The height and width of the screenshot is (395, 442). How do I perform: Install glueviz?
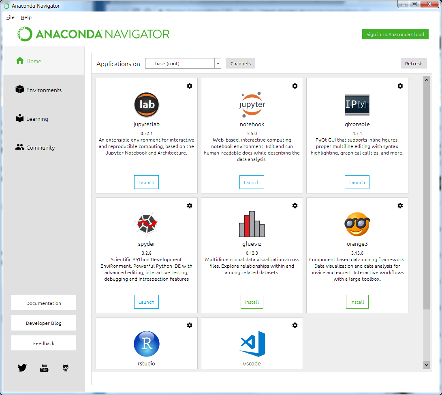pos(252,302)
